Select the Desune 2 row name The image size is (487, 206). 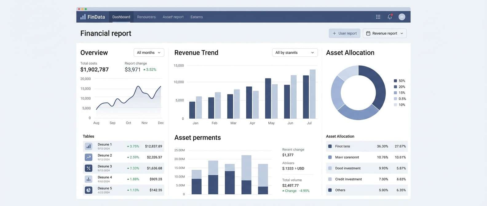(x=105, y=155)
